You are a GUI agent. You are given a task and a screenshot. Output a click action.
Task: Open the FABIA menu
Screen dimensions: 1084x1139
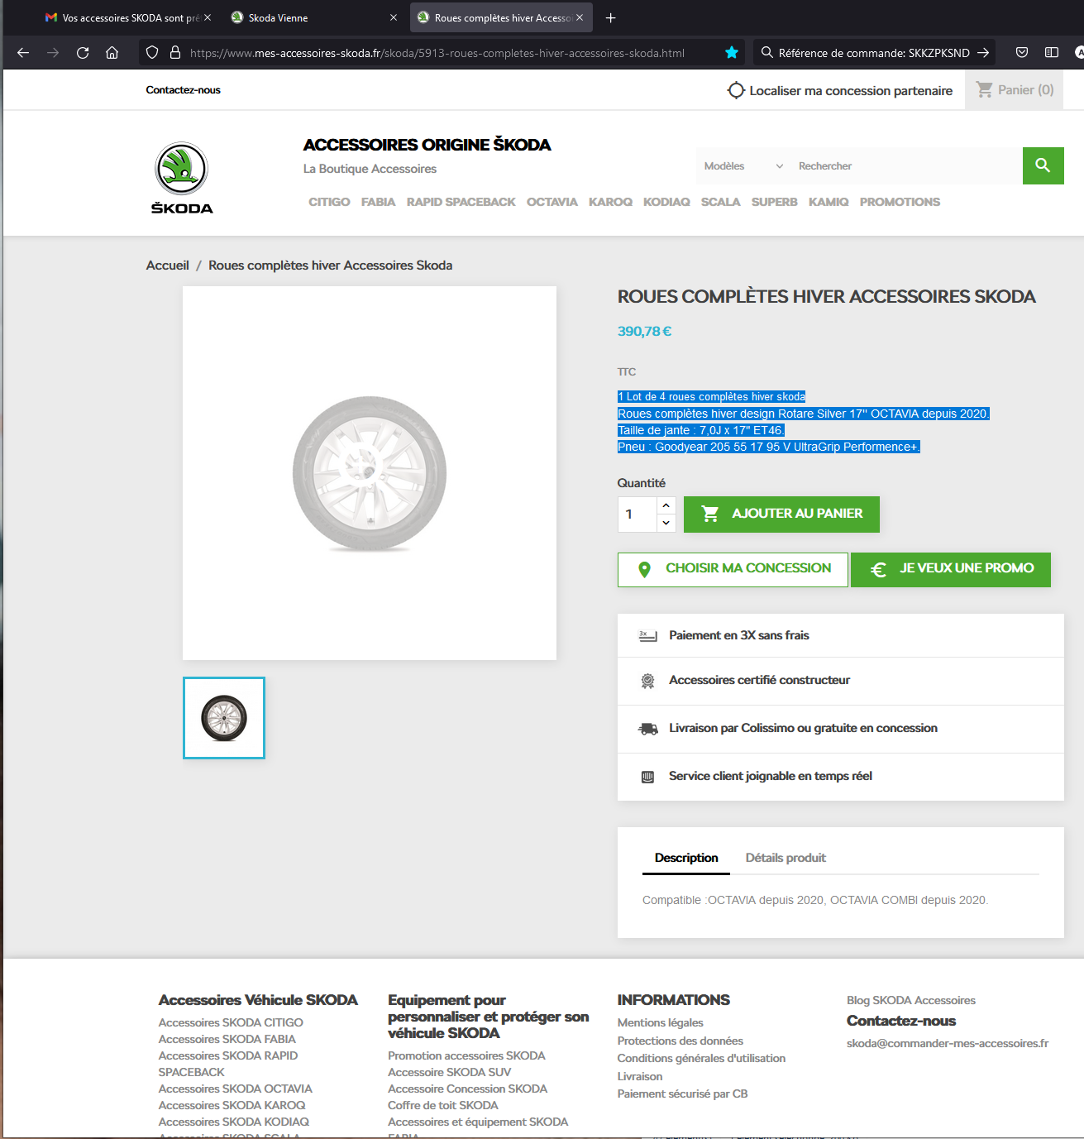coord(378,202)
